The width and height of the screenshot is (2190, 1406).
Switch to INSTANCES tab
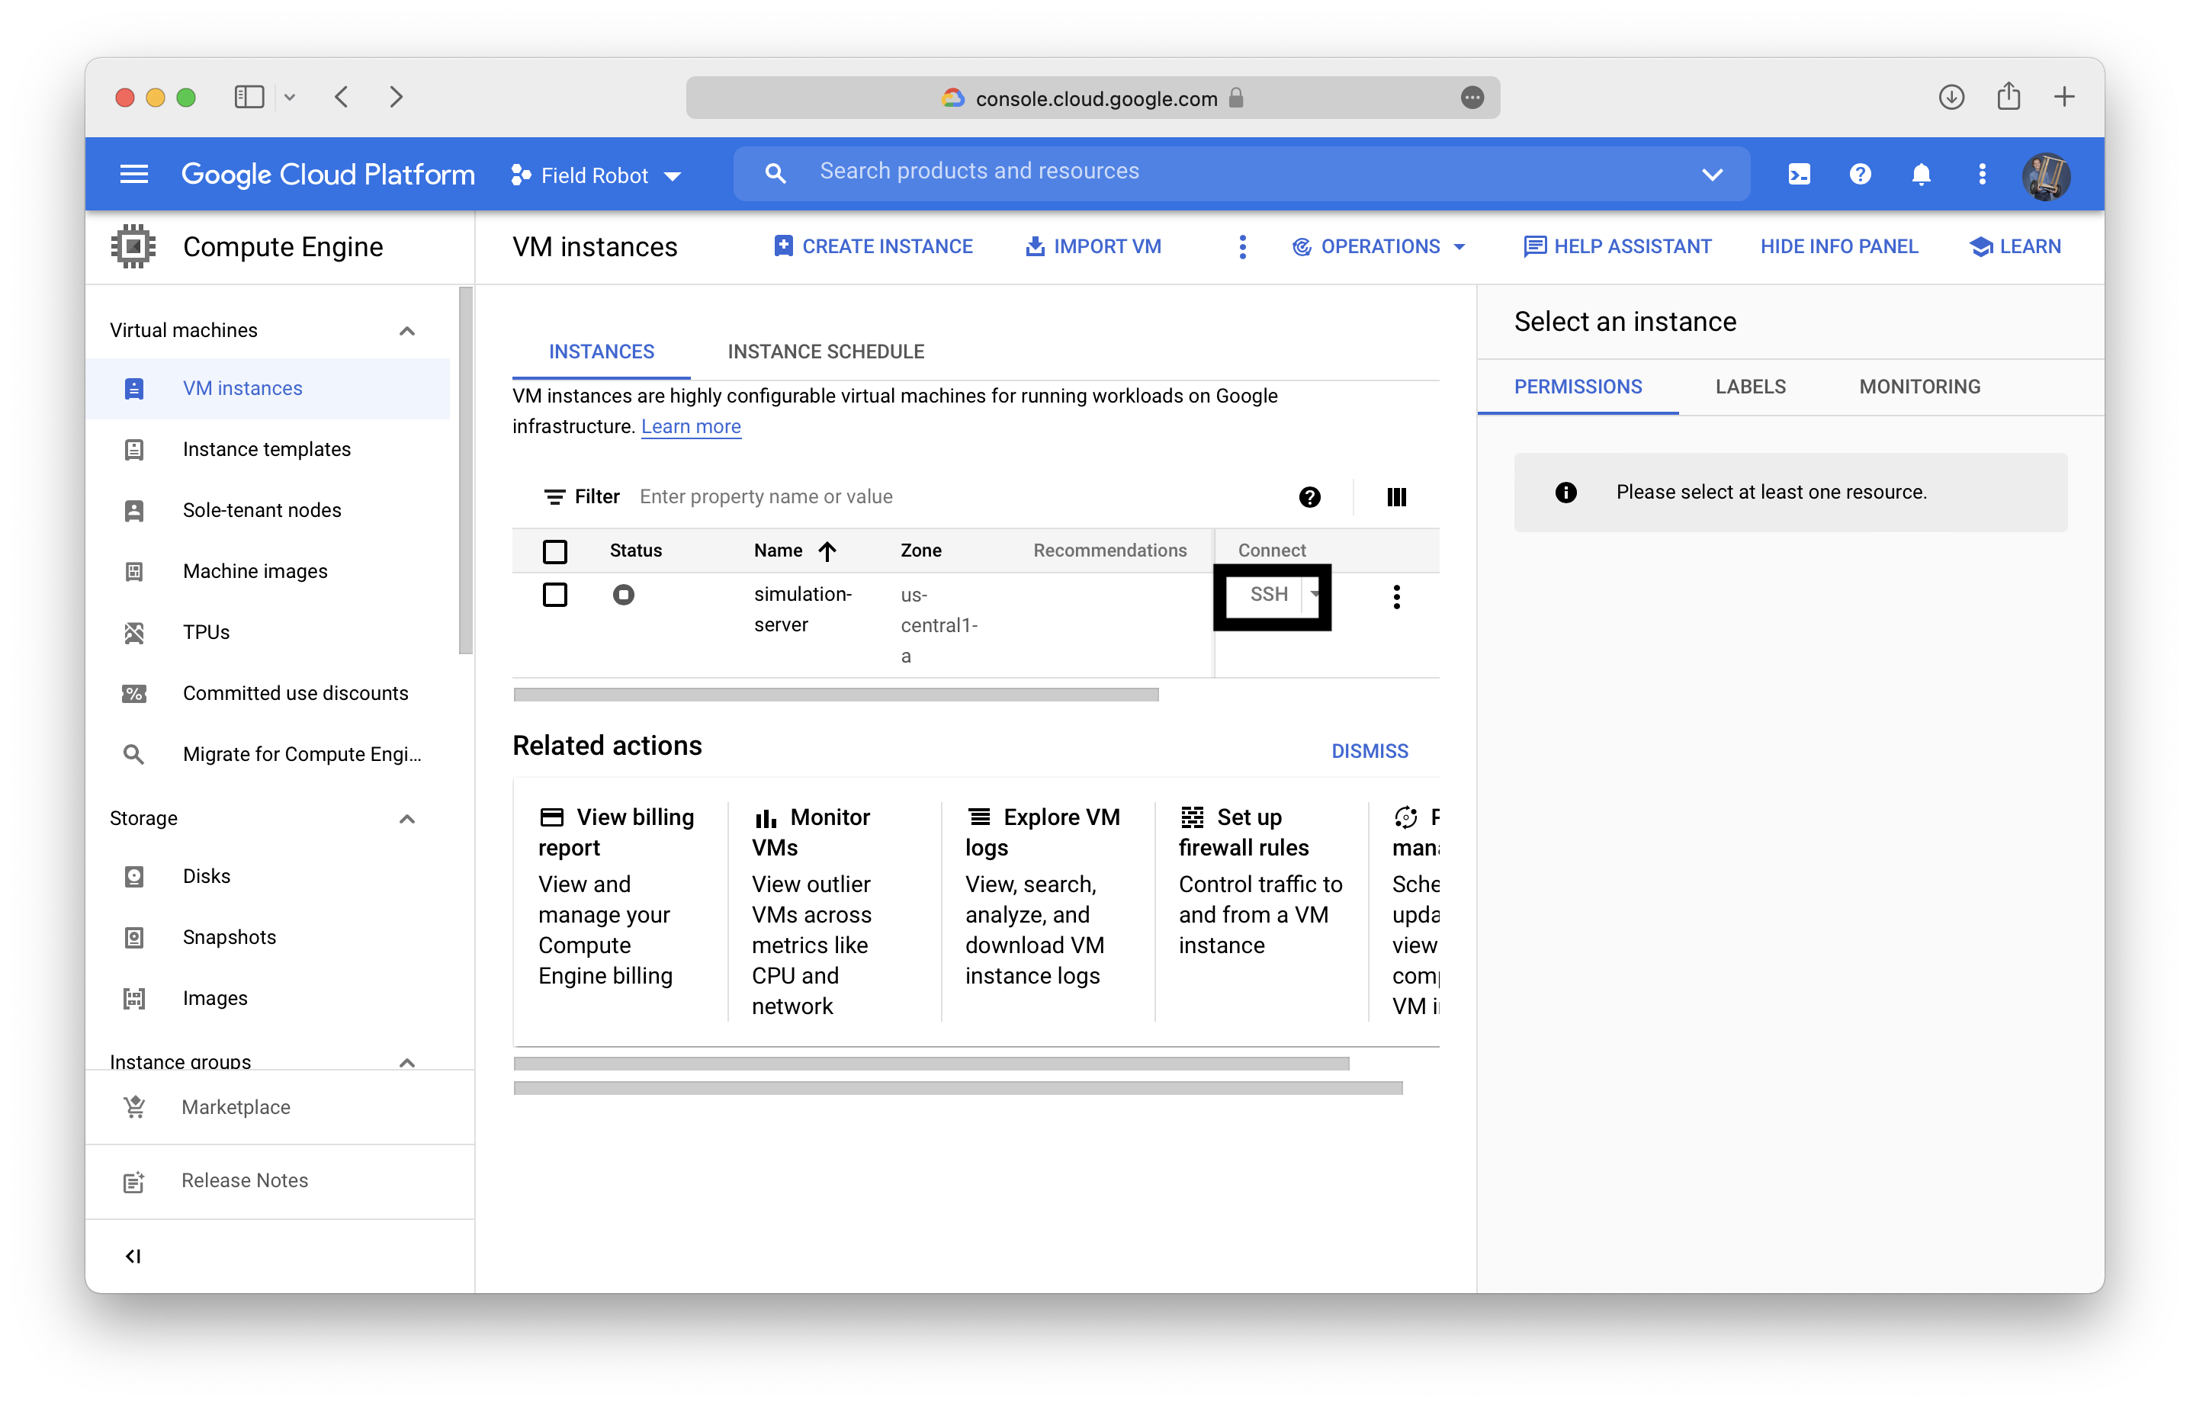601,351
